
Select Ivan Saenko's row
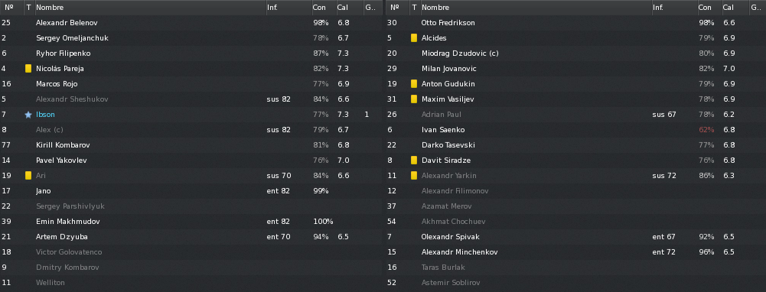pos(575,130)
